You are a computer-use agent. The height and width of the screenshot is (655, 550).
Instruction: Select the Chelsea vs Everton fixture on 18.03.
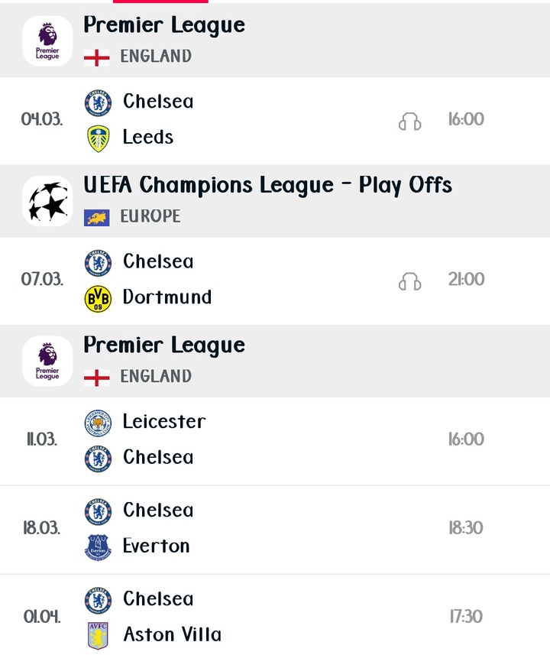[275, 529]
